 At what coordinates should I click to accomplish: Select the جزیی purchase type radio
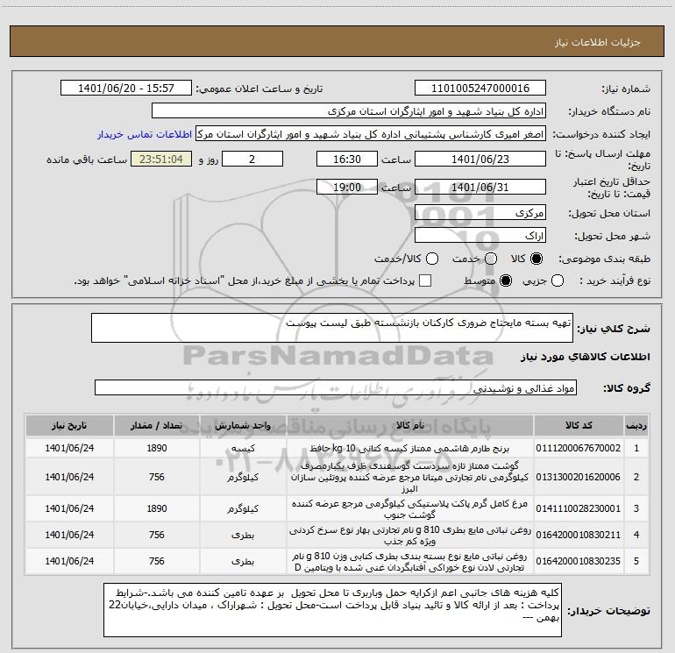558,281
